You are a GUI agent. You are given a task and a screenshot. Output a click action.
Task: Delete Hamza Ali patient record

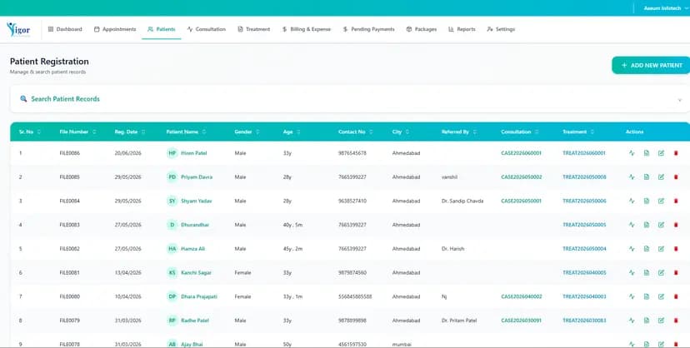(676, 249)
